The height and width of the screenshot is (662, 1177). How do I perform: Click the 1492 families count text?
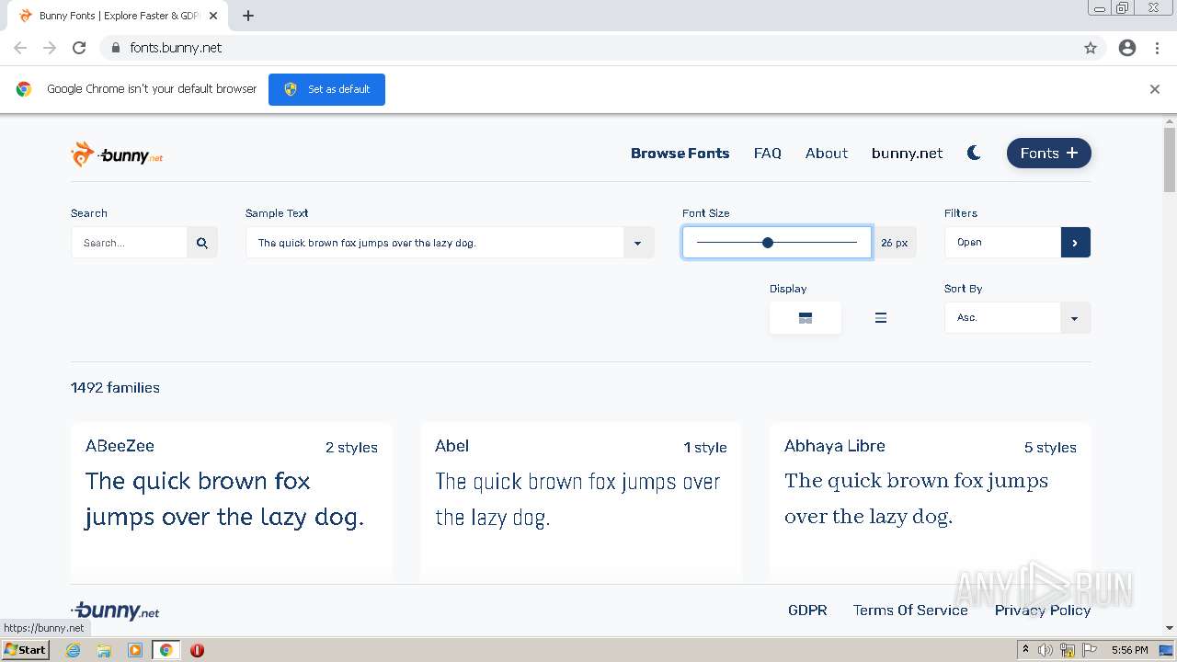click(x=115, y=388)
